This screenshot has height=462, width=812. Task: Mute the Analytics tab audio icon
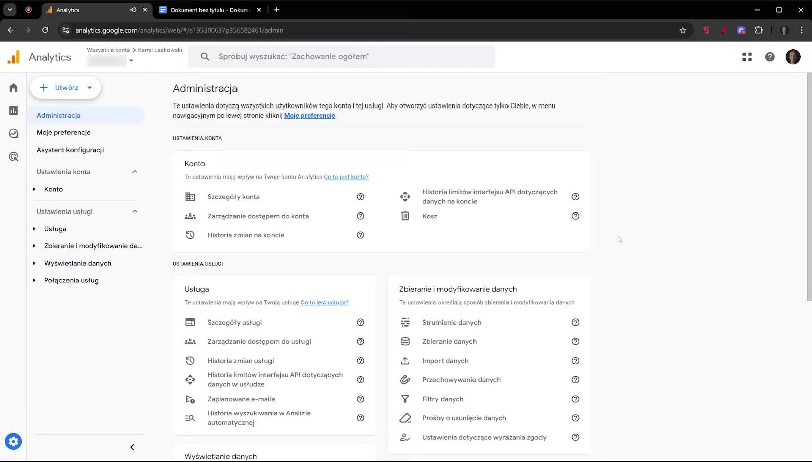coord(133,10)
